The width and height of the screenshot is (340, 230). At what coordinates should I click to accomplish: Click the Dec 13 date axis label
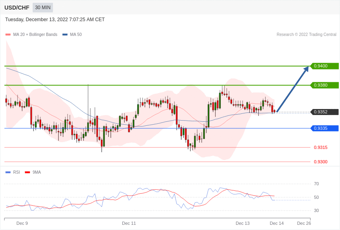[x=243, y=223]
